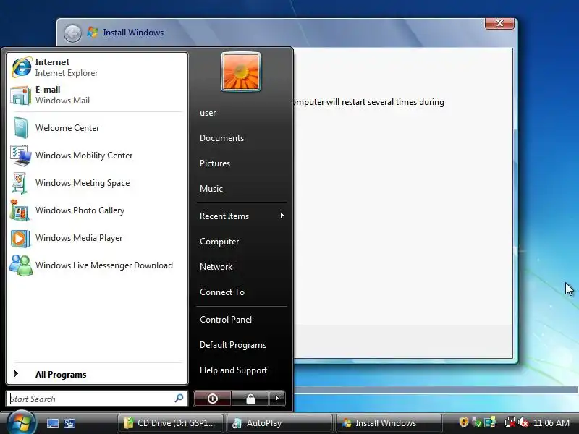Open shutdown options arrow menu
The width and height of the screenshot is (579, 434).
pyautogui.click(x=277, y=399)
